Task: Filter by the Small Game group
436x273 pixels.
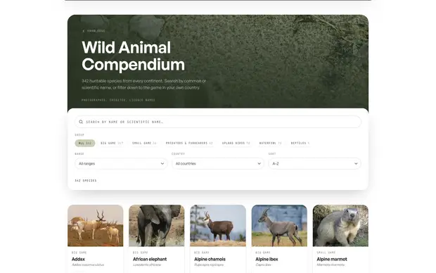Action: (144, 143)
